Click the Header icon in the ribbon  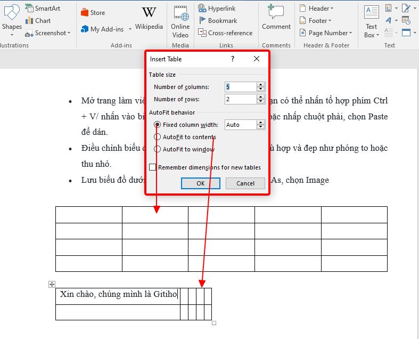[x=302, y=9]
